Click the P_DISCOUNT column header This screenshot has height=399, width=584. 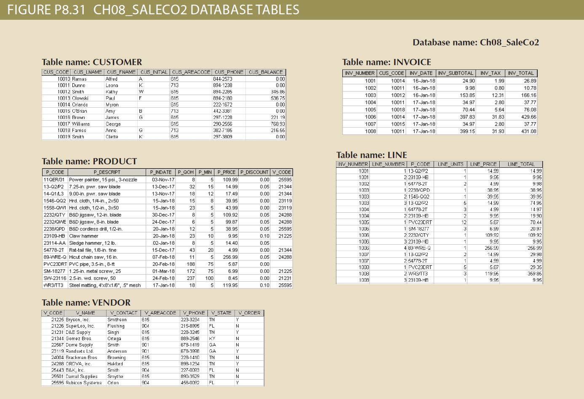point(254,172)
